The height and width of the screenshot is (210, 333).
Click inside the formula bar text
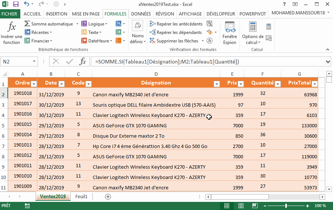coord(167,62)
